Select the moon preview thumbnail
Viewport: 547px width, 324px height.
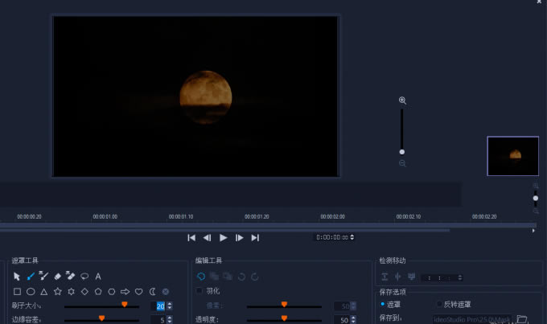(x=512, y=155)
